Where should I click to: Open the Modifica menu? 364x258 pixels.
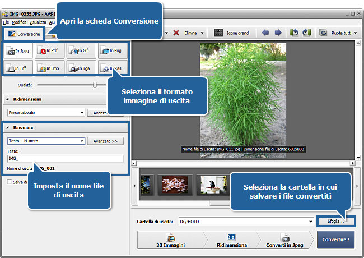19,22
